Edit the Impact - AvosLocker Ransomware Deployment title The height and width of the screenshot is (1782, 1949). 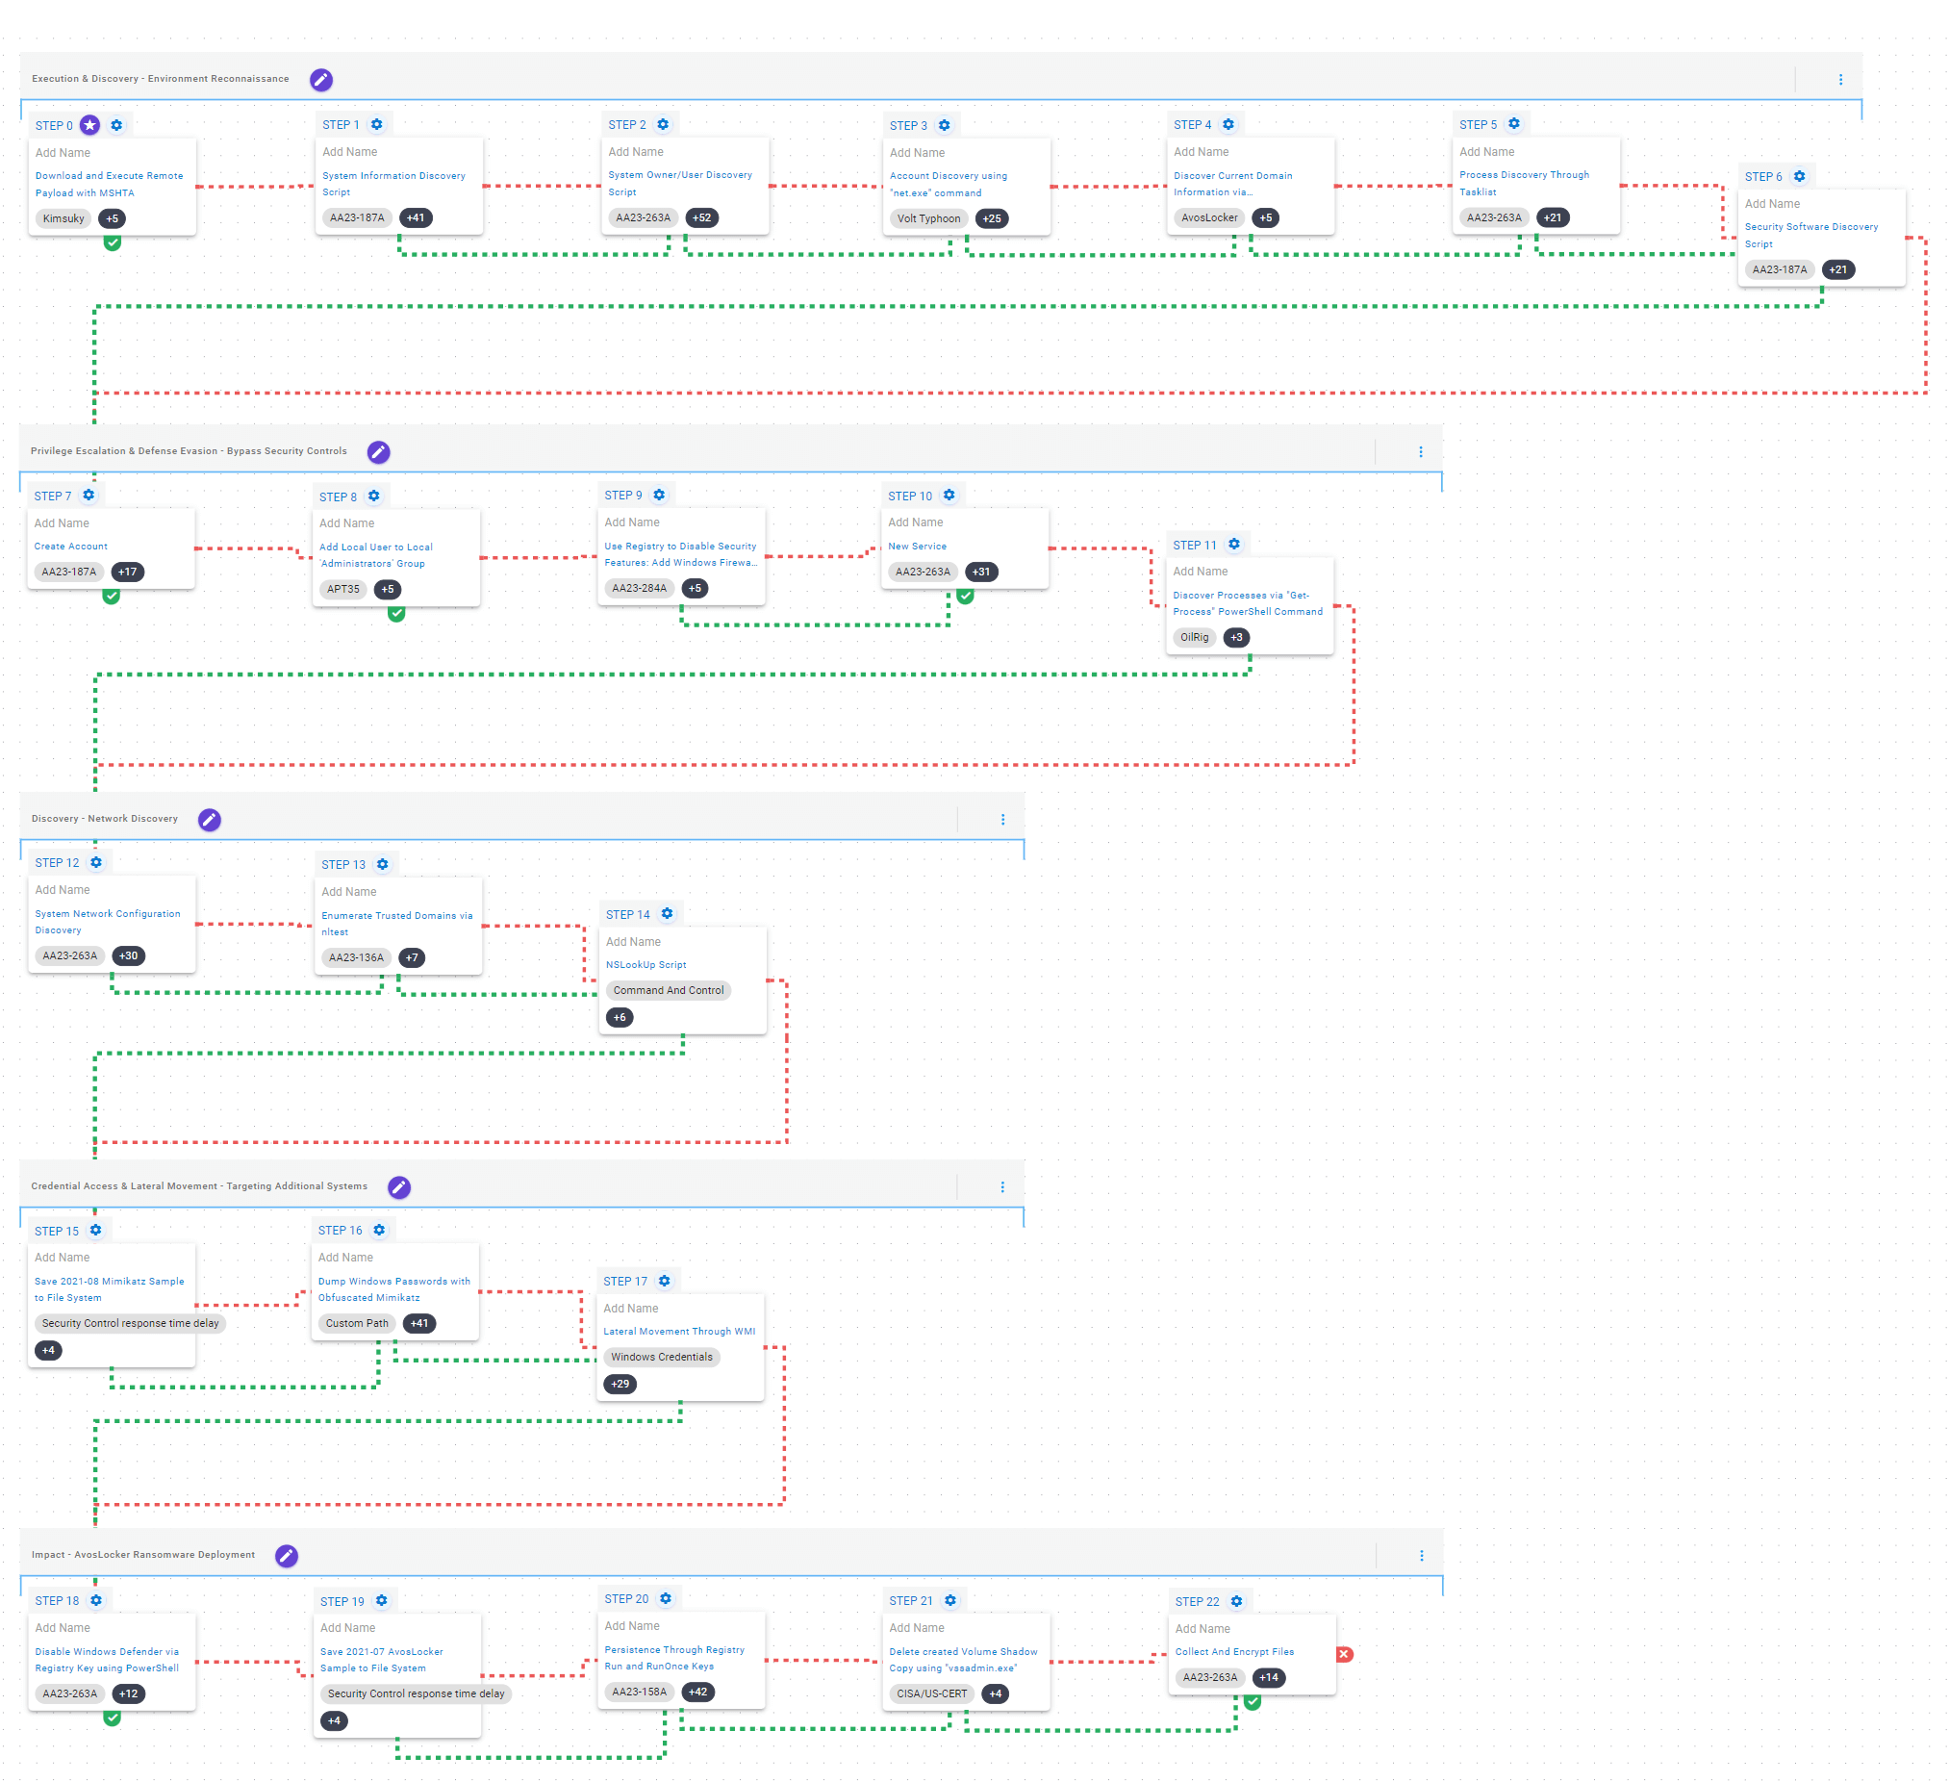(x=286, y=1556)
